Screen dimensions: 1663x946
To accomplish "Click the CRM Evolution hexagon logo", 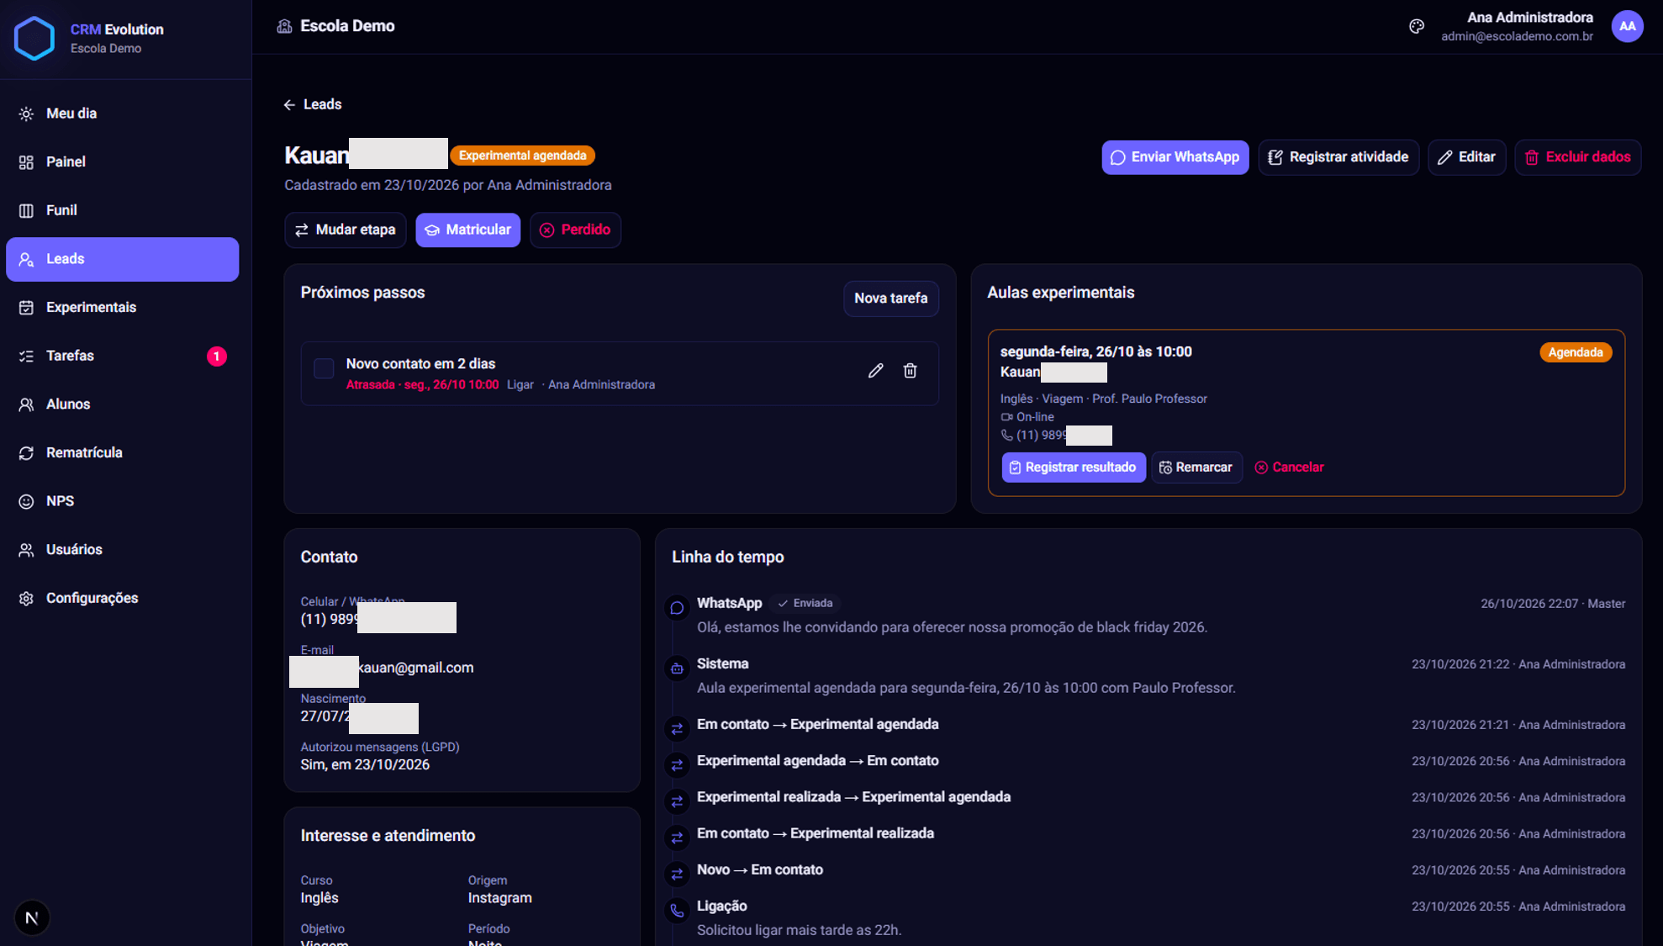I will coord(34,39).
